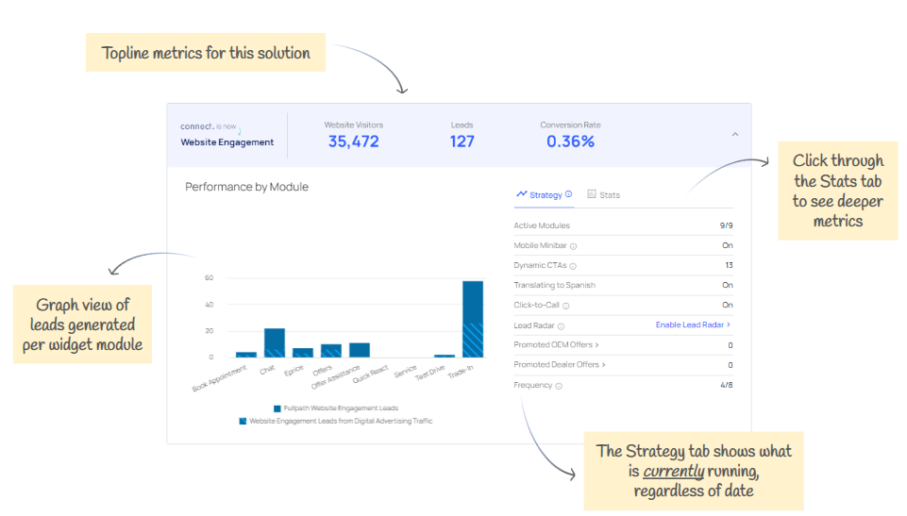This screenshot has height=516, width=907.
Task: Click the Dynamic CTAs info icon
Action: click(x=573, y=266)
